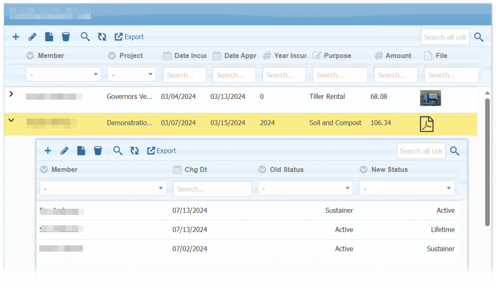
Task: Open the Old Status filter dropdown
Action: click(305, 188)
